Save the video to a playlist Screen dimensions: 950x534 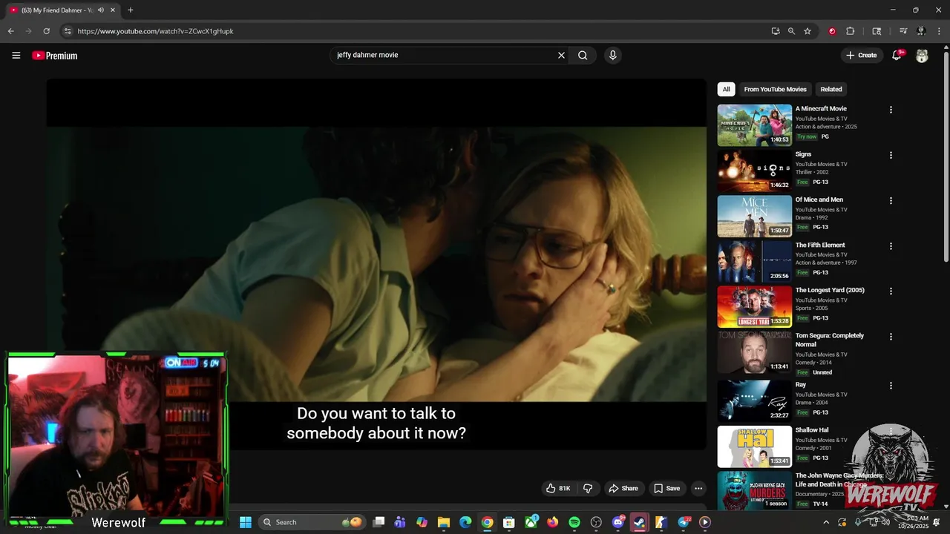point(666,488)
